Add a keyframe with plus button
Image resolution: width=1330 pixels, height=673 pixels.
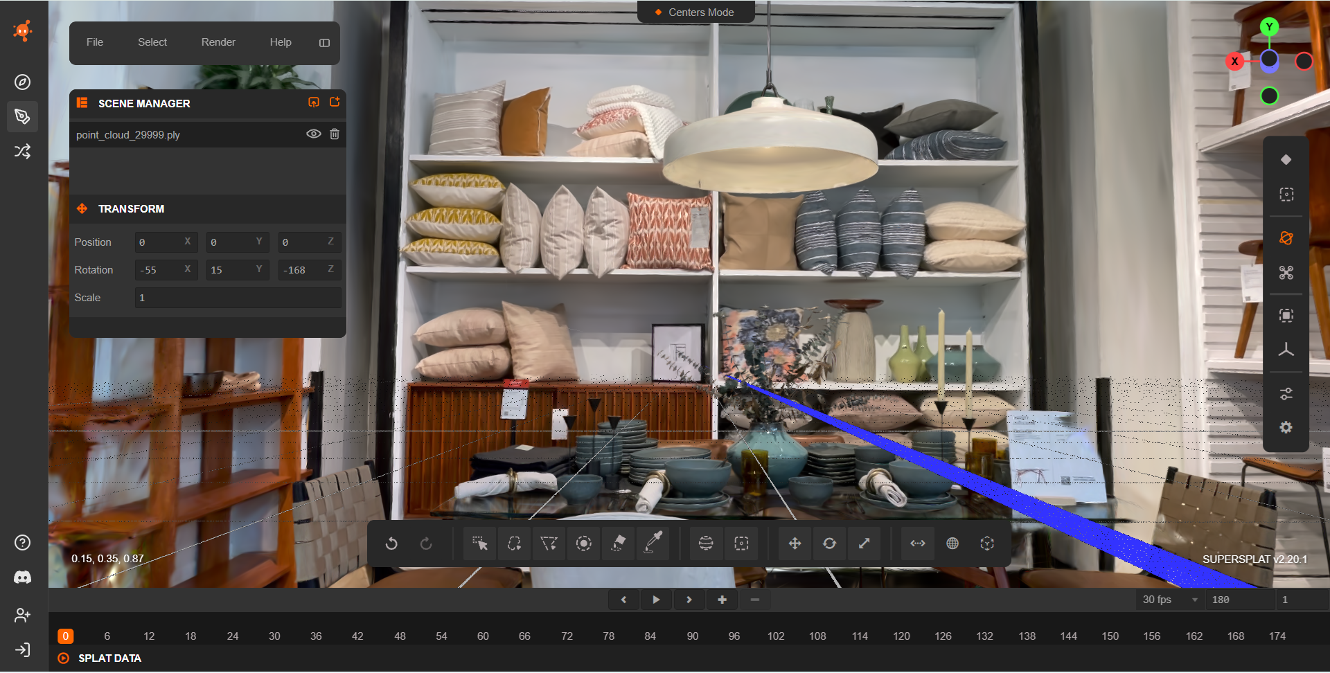(722, 600)
